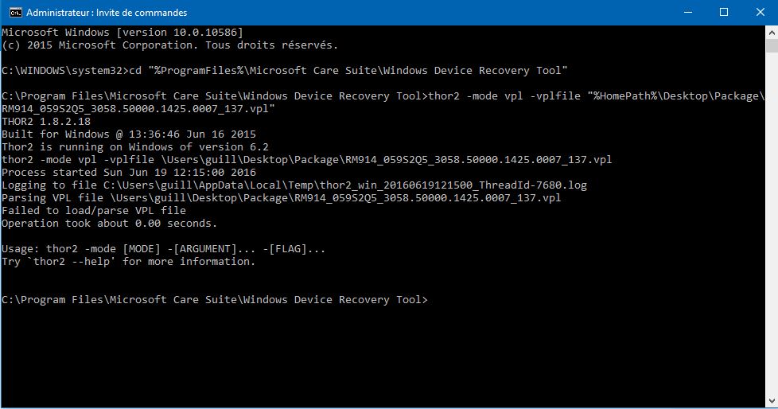Click the cd "%ProgramFiles%\Microsoft Care Suite" command line
Image resolution: width=778 pixels, height=409 pixels.
click(x=284, y=71)
